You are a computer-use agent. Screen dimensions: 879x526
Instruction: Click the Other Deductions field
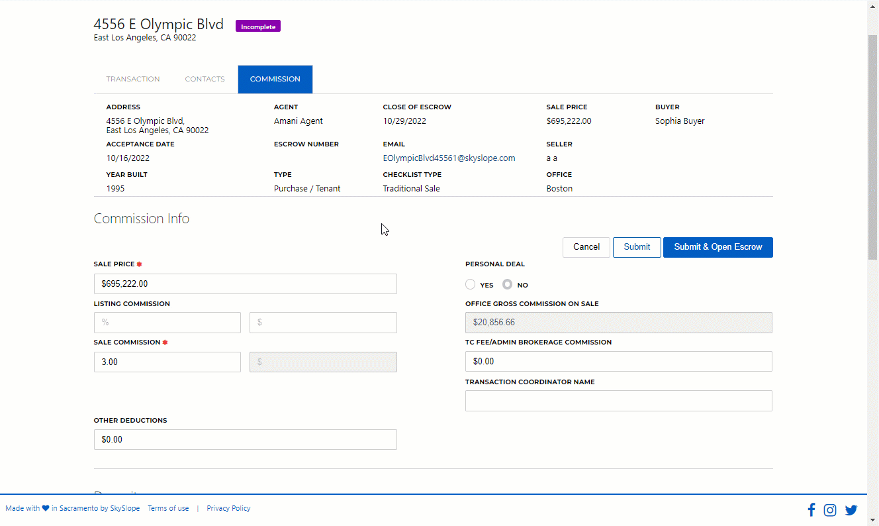tap(246, 440)
